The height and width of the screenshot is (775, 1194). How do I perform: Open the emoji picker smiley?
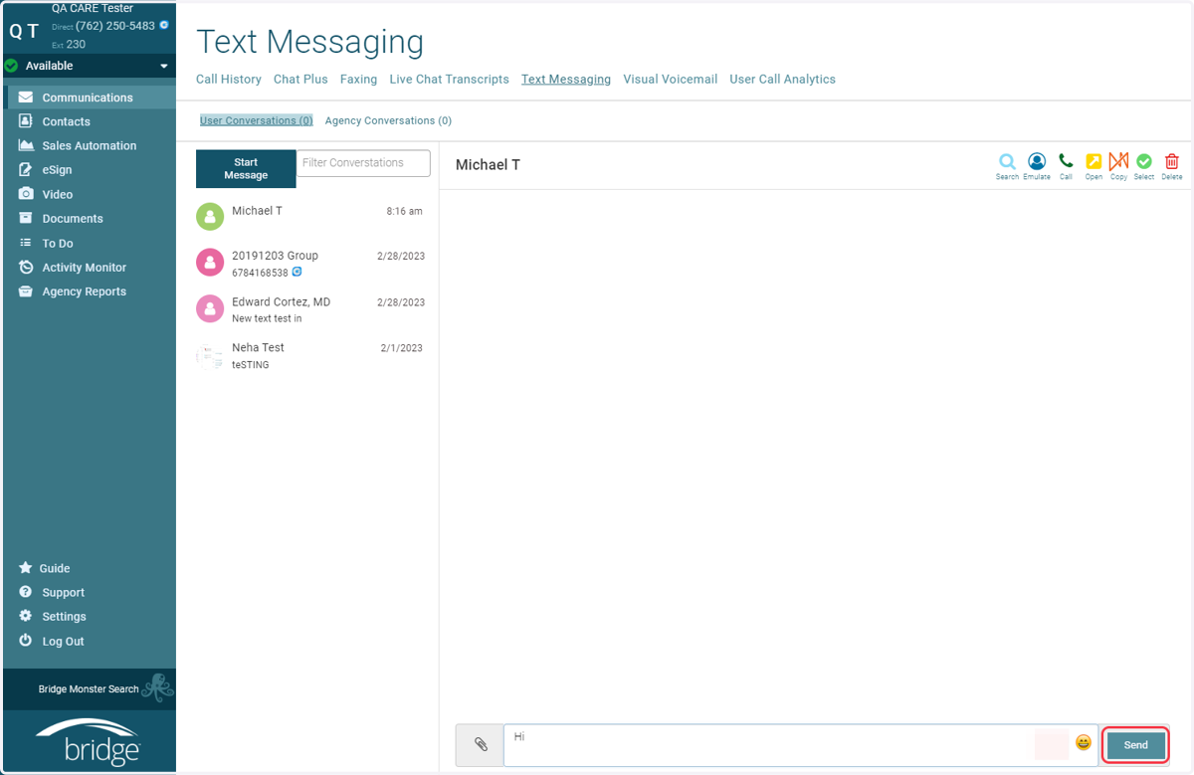(1084, 742)
